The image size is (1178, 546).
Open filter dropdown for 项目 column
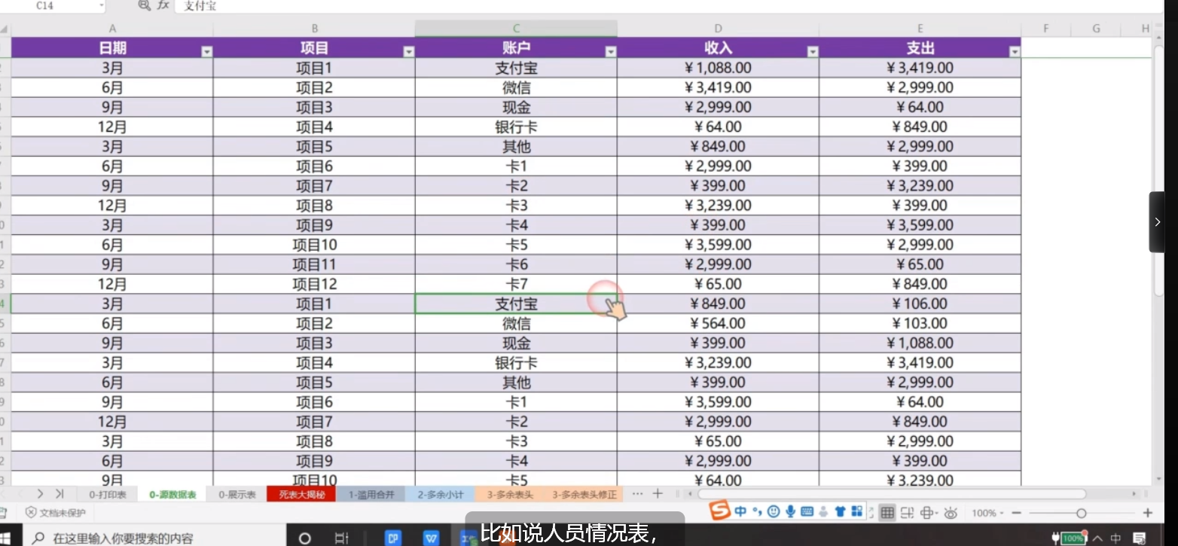[x=408, y=52]
